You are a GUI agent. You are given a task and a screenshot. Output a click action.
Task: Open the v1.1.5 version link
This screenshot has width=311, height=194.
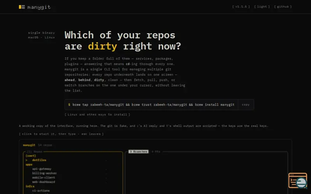241,7
